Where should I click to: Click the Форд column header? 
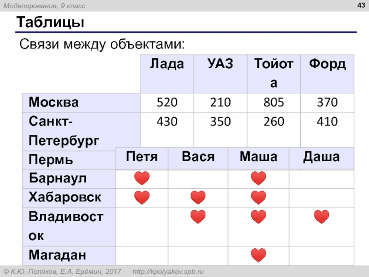coord(327,65)
